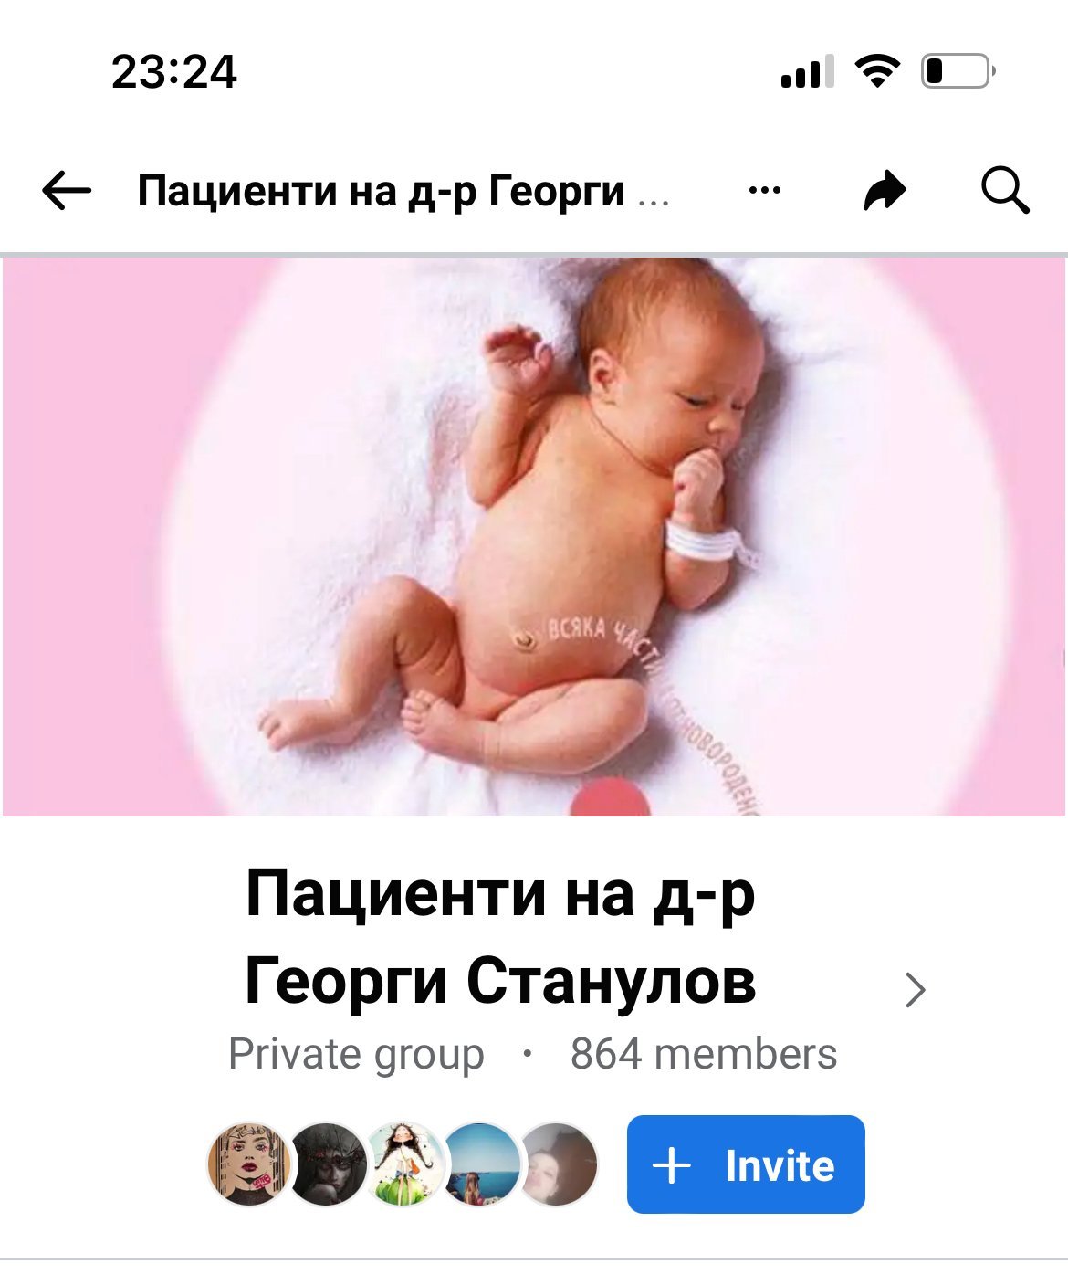Tap the fifth blurry member avatar
This screenshot has height=1285, width=1068.
point(558,1164)
